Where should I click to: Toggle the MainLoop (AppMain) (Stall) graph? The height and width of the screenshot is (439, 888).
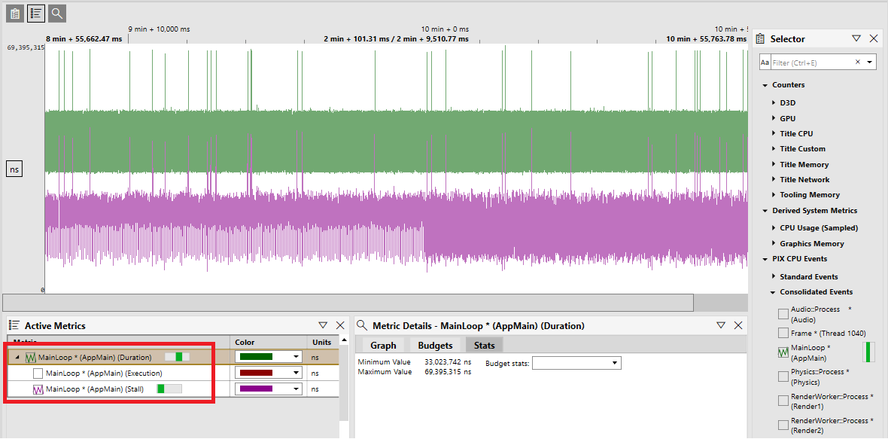pyautogui.click(x=38, y=389)
